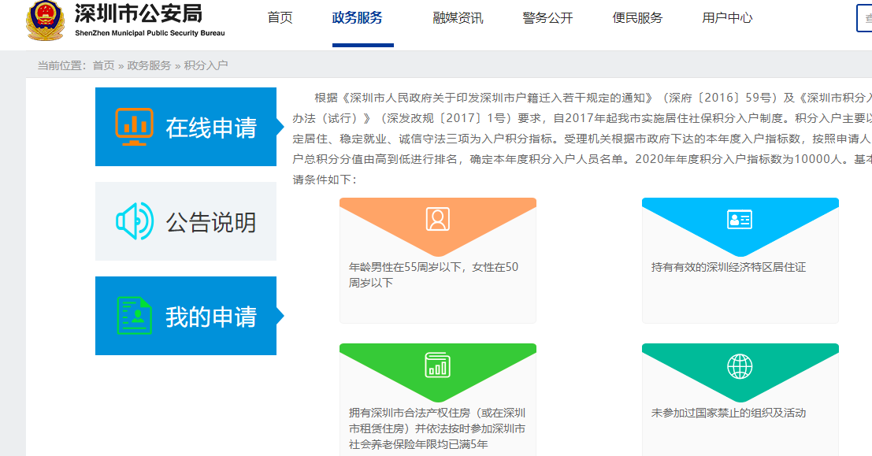The height and width of the screenshot is (456, 872).
Task: Click the megaphone icon beside 公告说明
Action: tap(132, 218)
